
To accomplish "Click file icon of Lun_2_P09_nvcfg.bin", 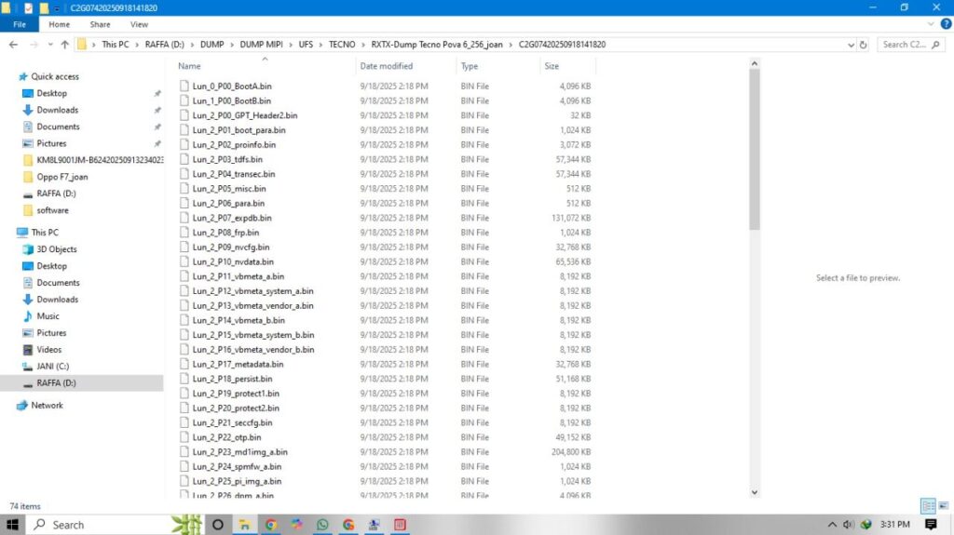I will (184, 247).
